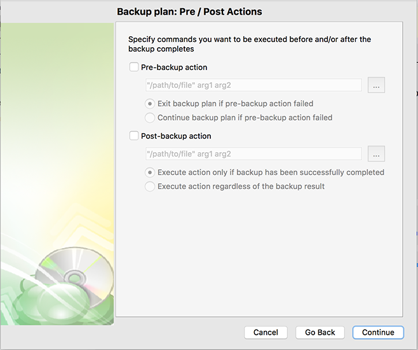Click the Pre-backup action label text
Screen dimensions: 418x350
(174, 67)
